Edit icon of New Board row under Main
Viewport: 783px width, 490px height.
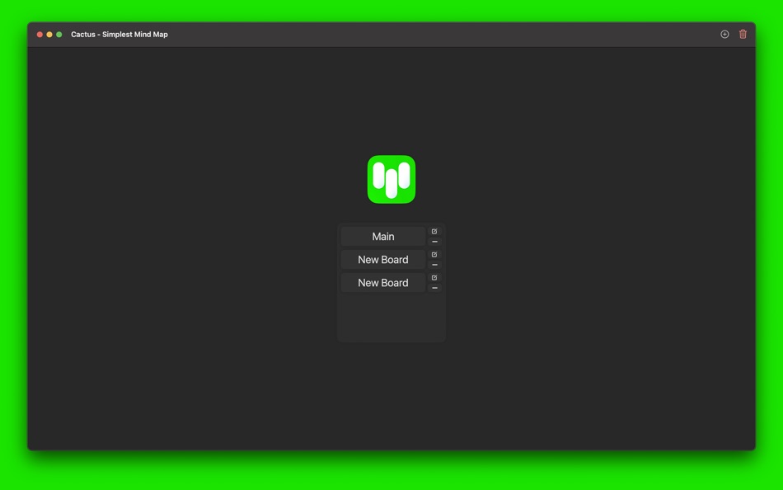(x=434, y=255)
